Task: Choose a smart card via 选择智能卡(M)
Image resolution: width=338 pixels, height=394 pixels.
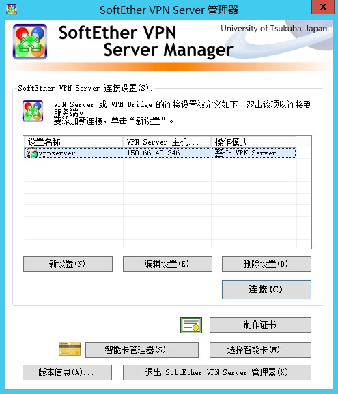Action: pos(260,350)
